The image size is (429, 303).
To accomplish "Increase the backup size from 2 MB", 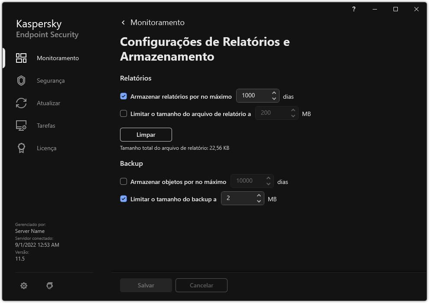I will click(259, 196).
